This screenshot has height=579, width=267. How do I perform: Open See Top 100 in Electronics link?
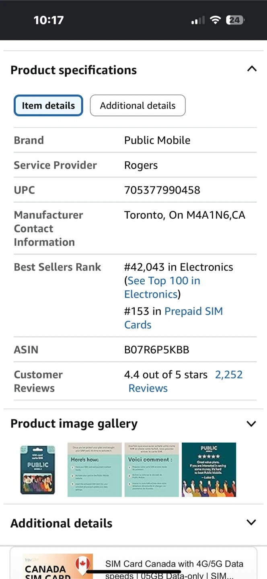tap(163, 287)
